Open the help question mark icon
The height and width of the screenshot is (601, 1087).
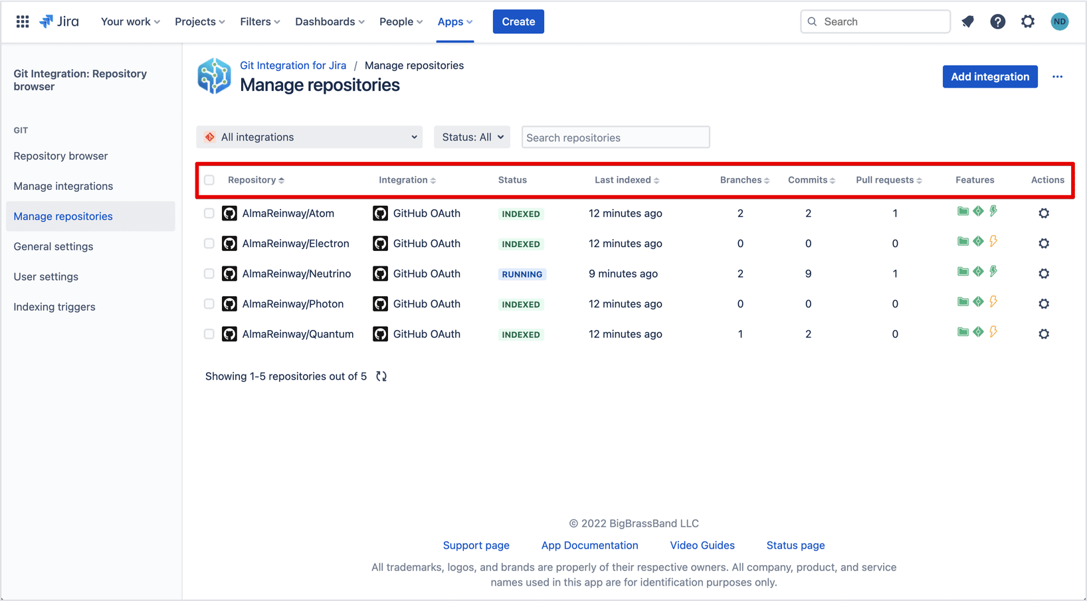(x=997, y=22)
